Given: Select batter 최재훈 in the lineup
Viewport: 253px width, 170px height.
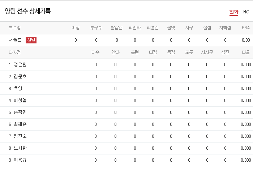Looking at the screenshot, I should (20, 124).
